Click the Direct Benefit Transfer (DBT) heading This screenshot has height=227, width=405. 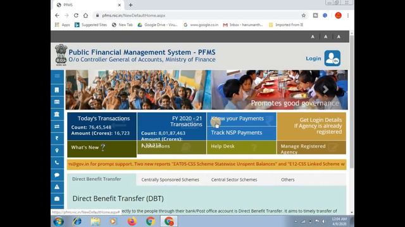(x=118, y=199)
